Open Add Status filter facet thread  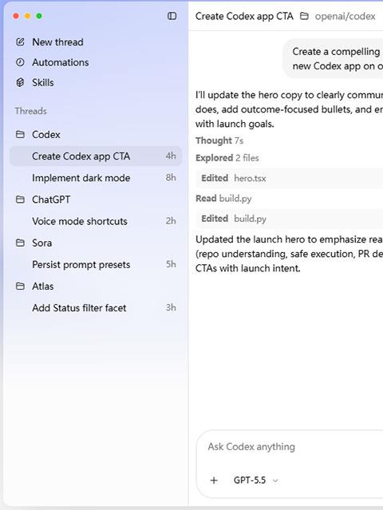tap(96, 308)
